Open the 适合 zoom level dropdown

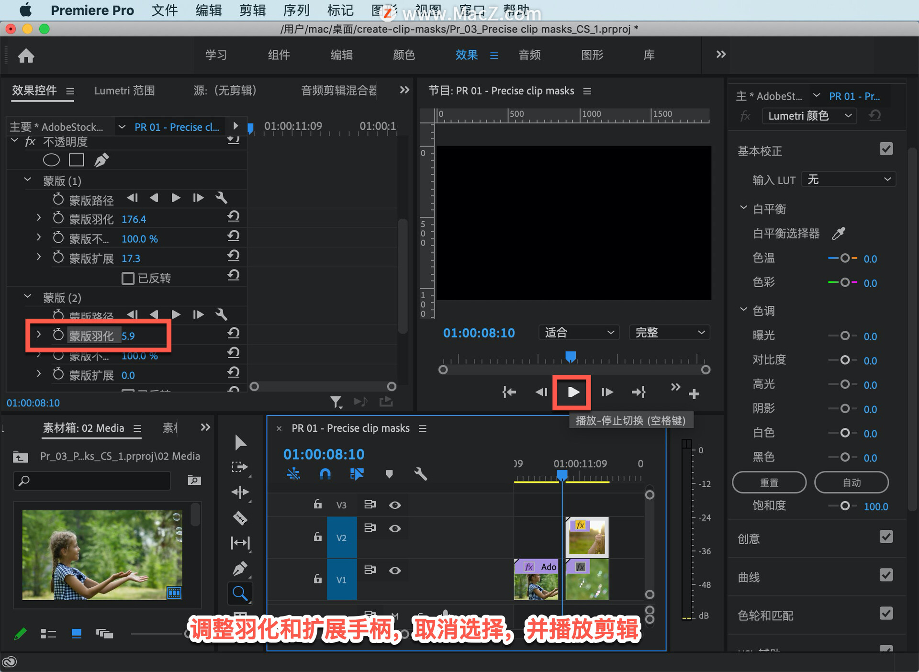point(579,333)
